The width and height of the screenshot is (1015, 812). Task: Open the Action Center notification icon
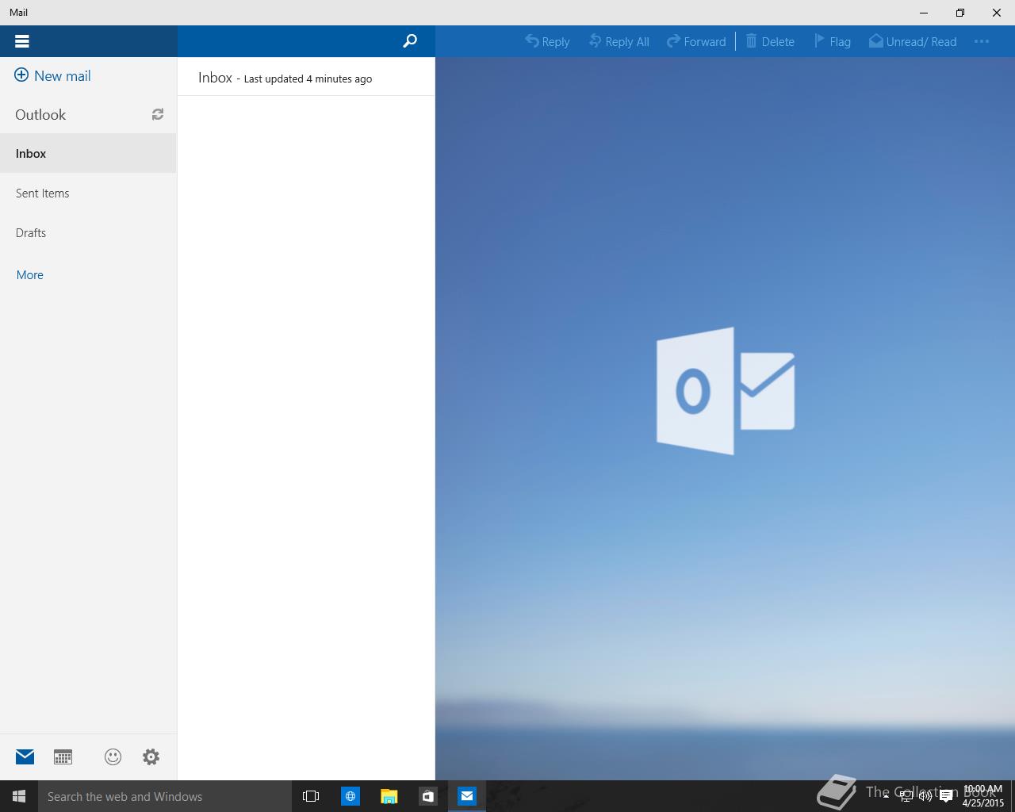pyautogui.click(x=945, y=796)
